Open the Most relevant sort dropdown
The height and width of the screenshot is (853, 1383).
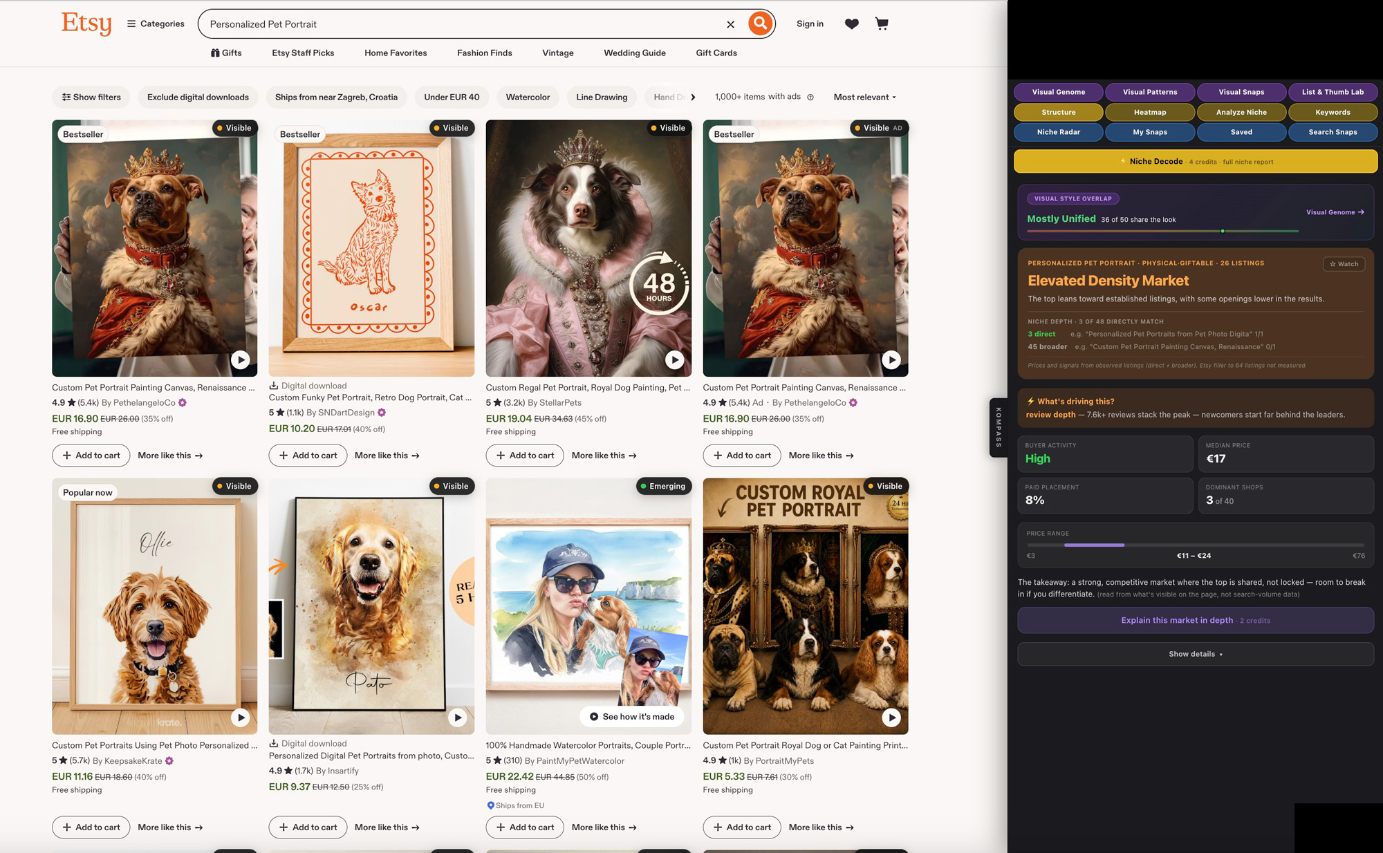pyautogui.click(x=864, y=97)
